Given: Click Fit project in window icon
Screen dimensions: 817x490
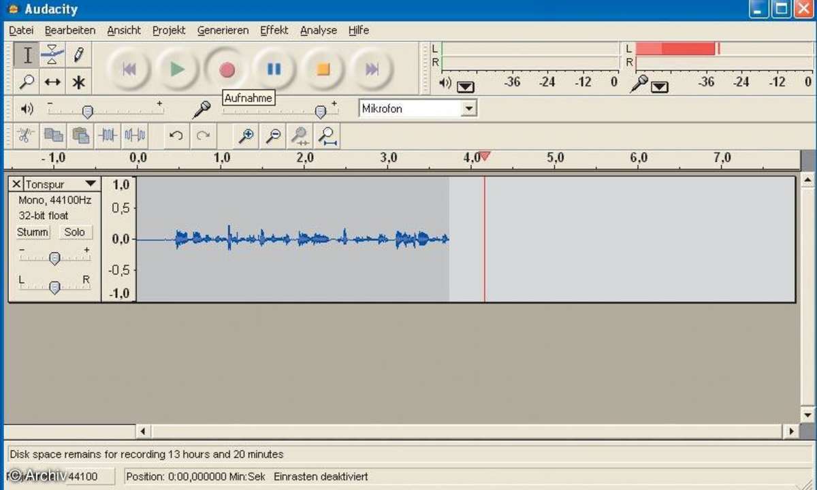Looking at the screenshot, I should (327, 135).
